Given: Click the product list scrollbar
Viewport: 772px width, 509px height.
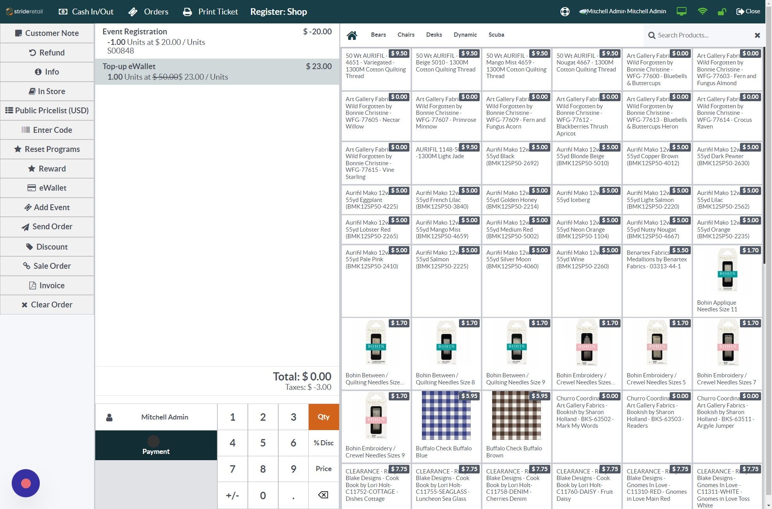Looking at the screenshot, I should tap(764, 156).
